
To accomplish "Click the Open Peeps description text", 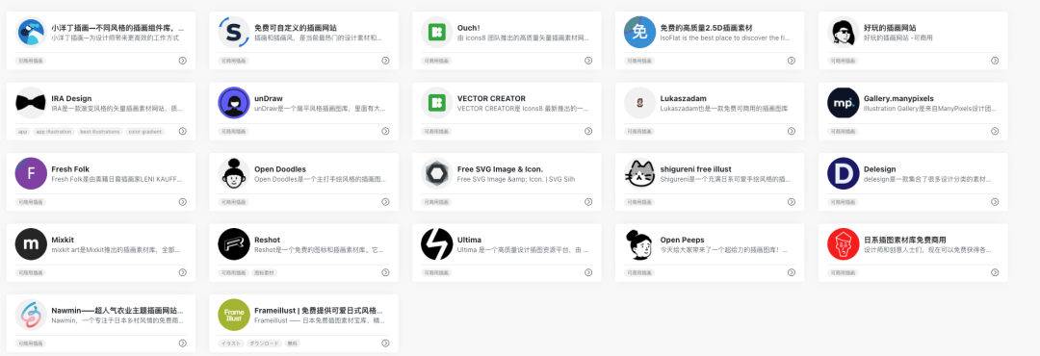I will pos(724,250).
